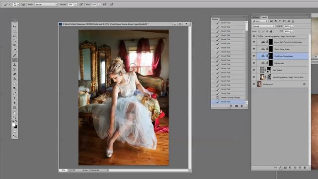
Task: Select the Clone Stamp tool
Action: [14, 65]
